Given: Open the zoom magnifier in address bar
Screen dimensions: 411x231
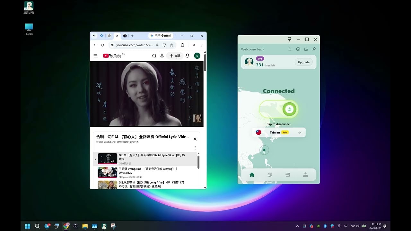Looking at the screenshot, I should [x=157, y=45].
